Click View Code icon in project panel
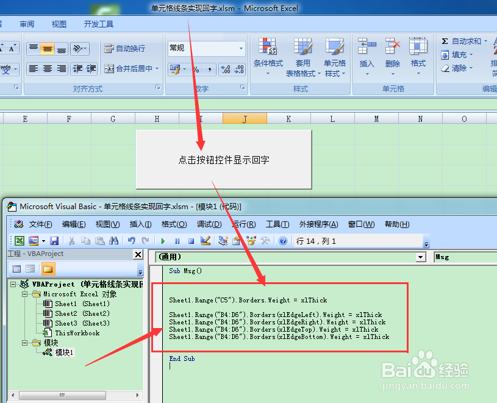 point(16,269)
